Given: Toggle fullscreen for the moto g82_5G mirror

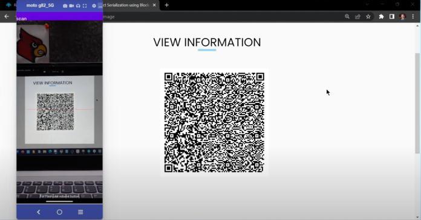Looking at the screenshot, I should pyautogui.click(x=85, y=5).
